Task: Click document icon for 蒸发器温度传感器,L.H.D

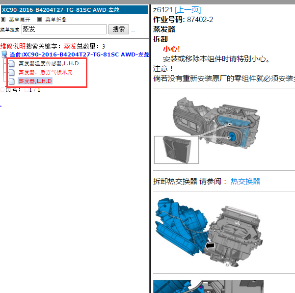Action: pyautogui.click(x=12, y=64)
